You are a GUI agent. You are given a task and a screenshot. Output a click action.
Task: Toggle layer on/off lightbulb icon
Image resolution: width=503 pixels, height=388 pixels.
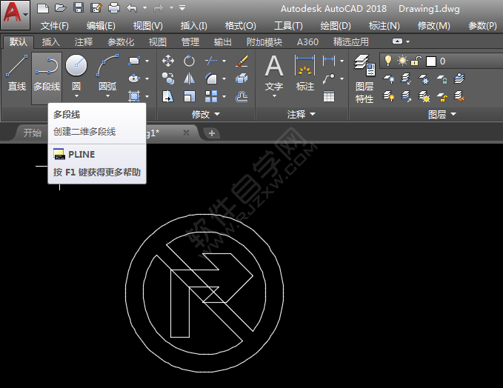pyautogui.click(x=388, y=61)
